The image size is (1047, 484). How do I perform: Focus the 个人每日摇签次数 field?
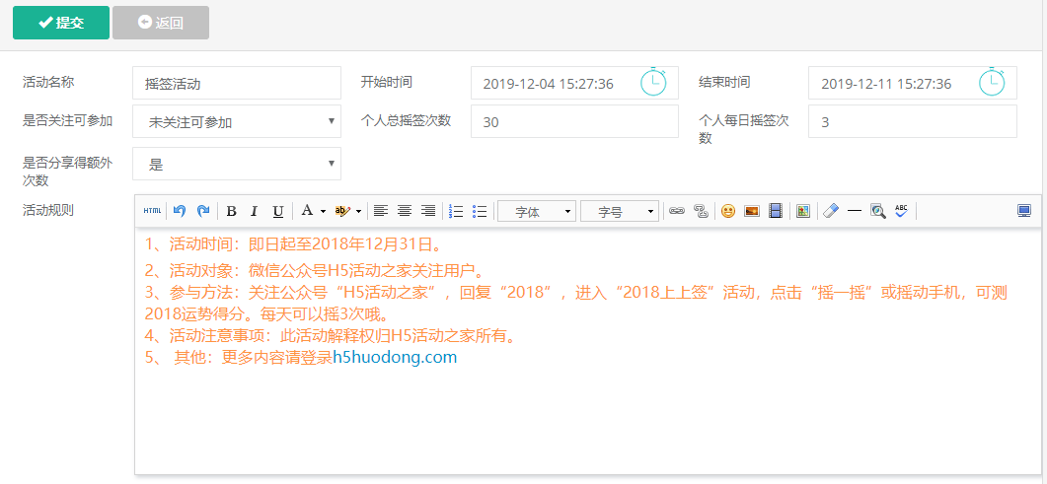[912, 121]
